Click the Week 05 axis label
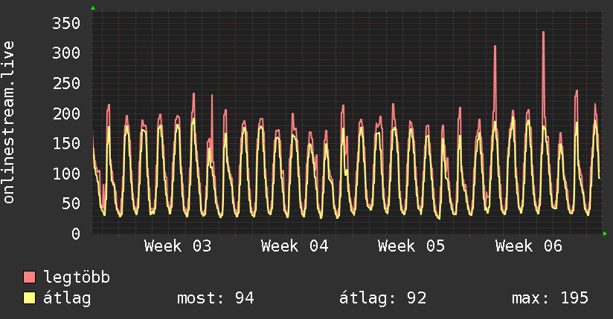 [411, 246]
